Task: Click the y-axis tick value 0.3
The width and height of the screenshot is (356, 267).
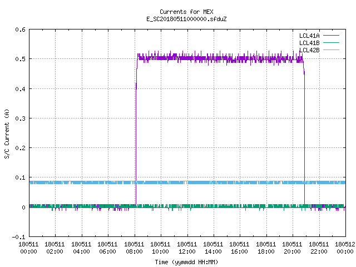Action: click(x=21, y=118)
